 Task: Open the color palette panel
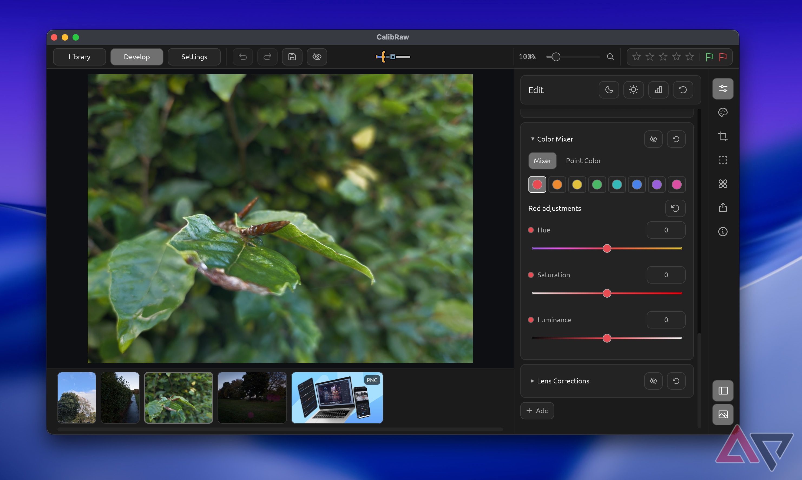click(723, 112)
